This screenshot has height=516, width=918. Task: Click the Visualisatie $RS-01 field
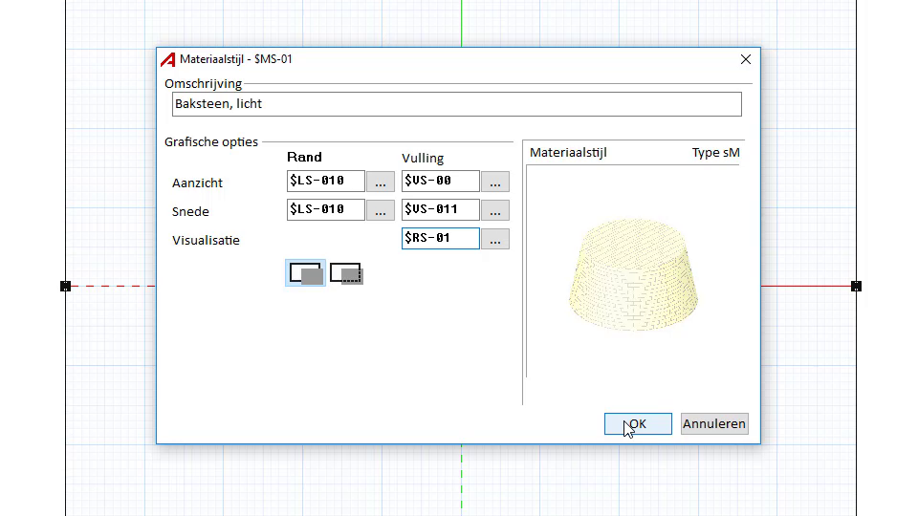point(440,238)
